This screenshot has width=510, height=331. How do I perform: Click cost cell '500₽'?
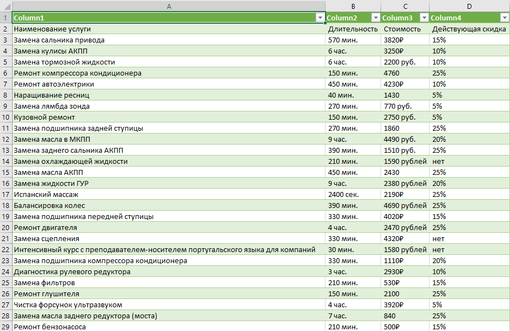tap(405, 327)
